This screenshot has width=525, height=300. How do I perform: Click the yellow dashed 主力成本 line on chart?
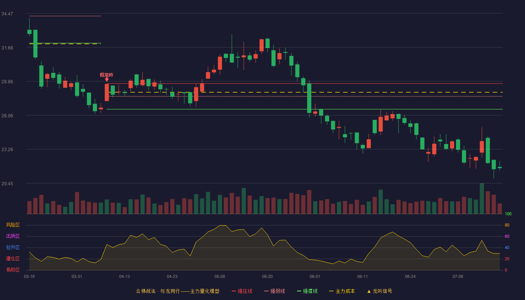coord(304,92)
